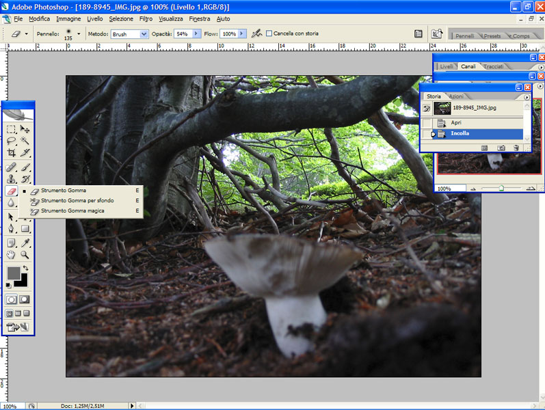Screen dimensions: 545x410
Task: Pick the gray foreground color swatch
Action: pos(13,273)
